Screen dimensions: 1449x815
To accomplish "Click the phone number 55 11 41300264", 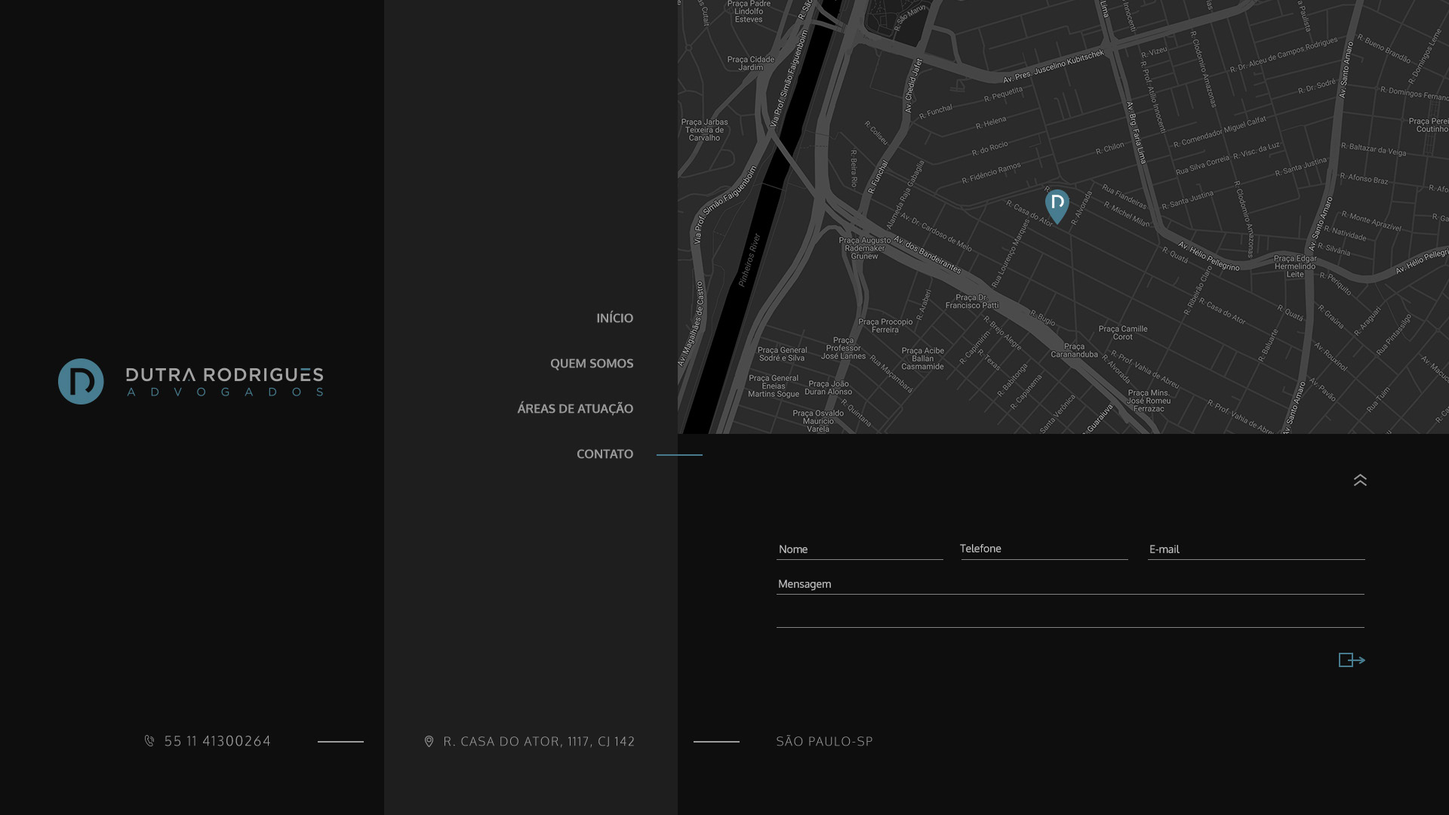I will [x=217, y=741].
